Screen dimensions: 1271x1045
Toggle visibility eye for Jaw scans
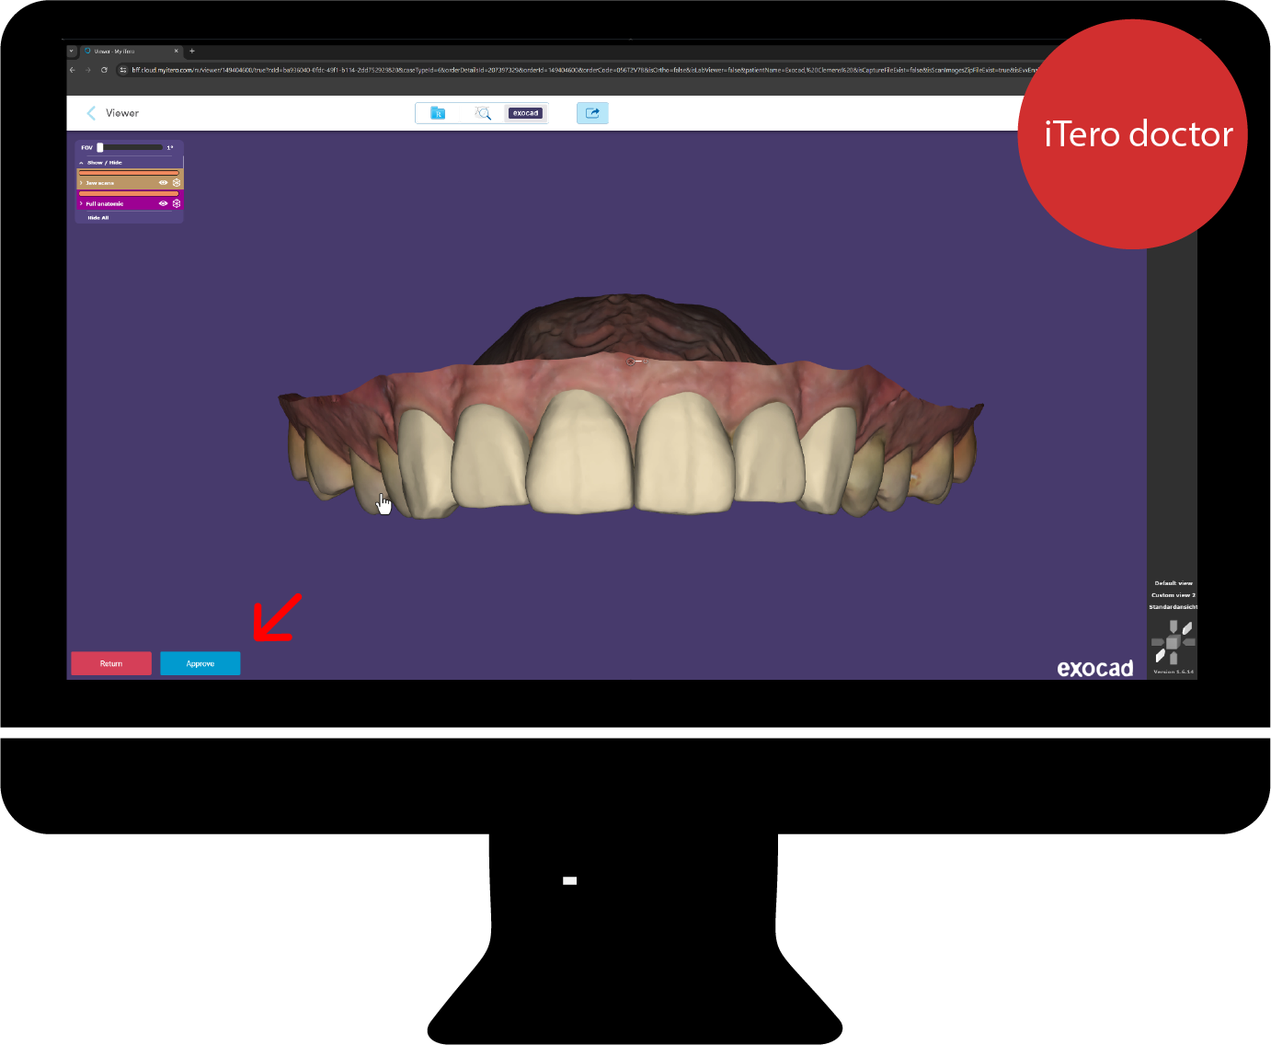click(x=164, y=183)
